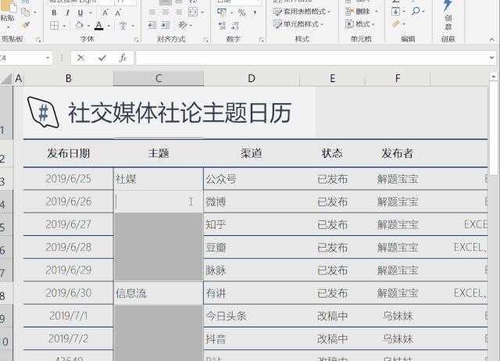Screen dimensions: 500x361
Task: Click Merge and Center icon
Action: [x=193, y=13]
